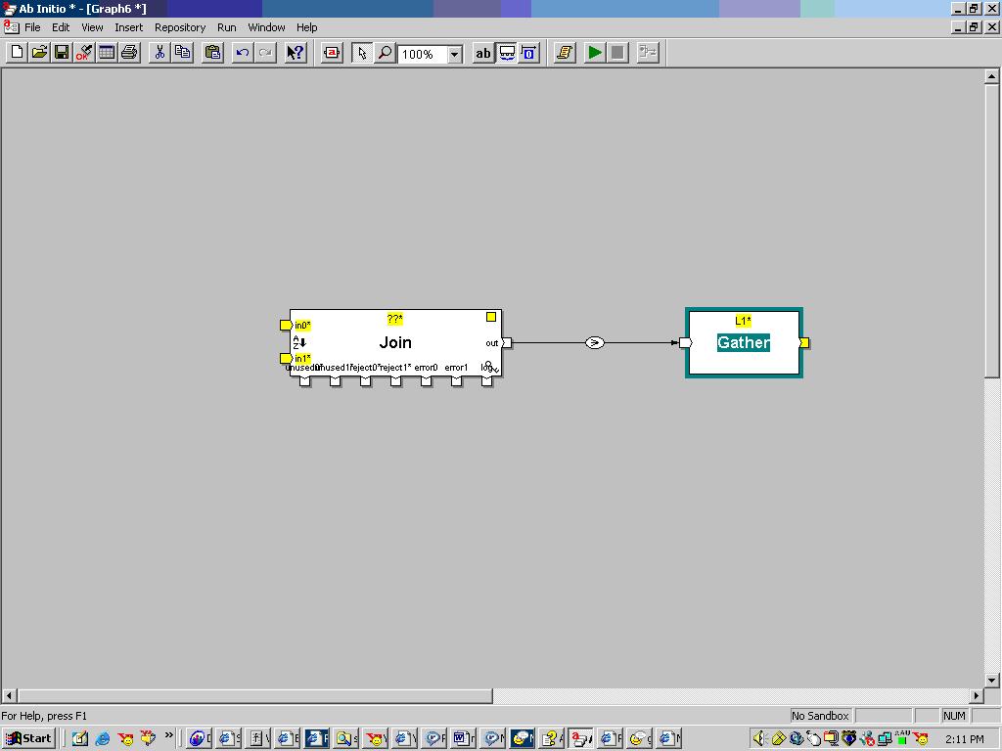Screen dimensions: 1002x751
Task: Open the Repository menu
Action: [x=180, y=27]
